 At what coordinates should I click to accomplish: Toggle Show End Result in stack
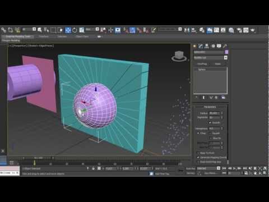coord(203,97)
